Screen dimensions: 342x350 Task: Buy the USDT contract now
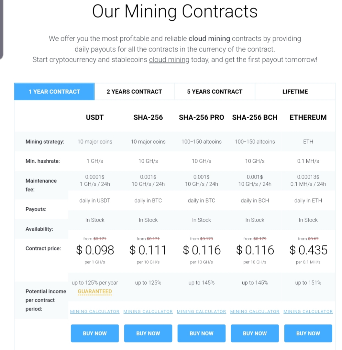95,333
